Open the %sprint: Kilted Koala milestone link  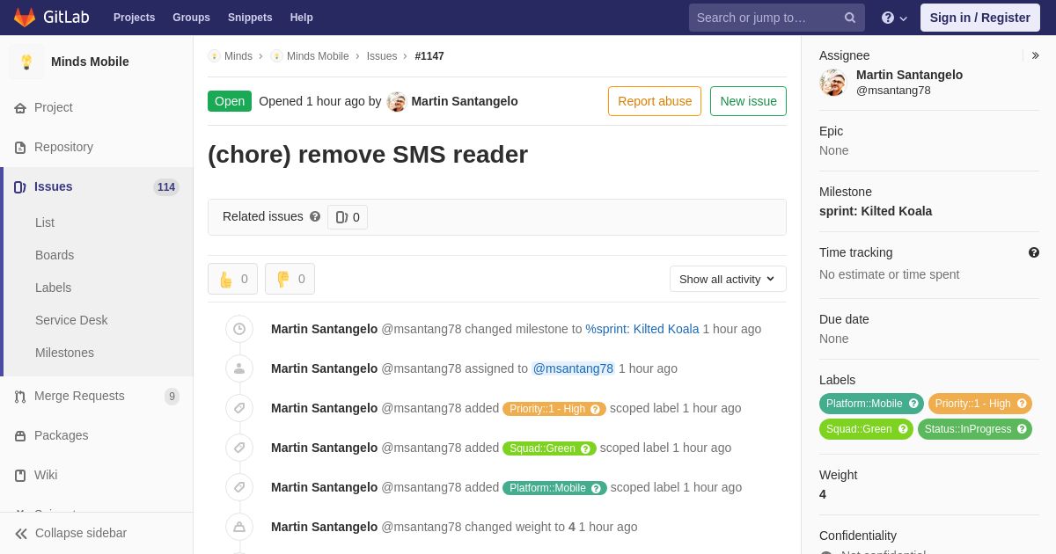[x=642, y=329]
